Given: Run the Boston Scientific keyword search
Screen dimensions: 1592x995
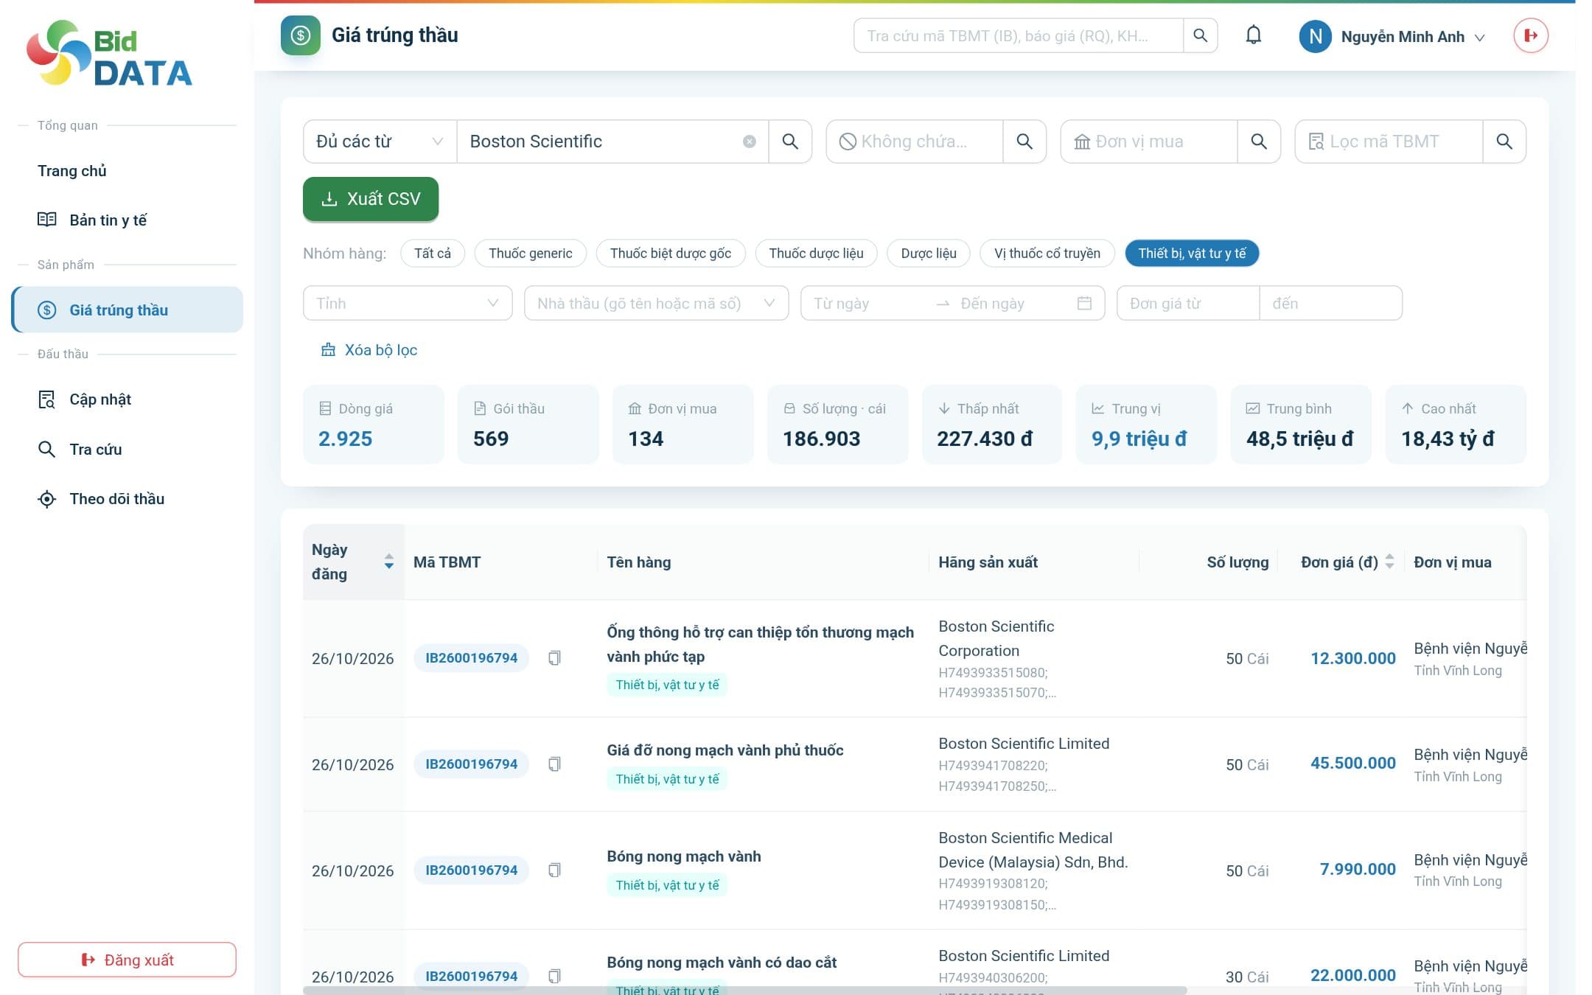Looking at the screenshot, I should click(790, 142).
